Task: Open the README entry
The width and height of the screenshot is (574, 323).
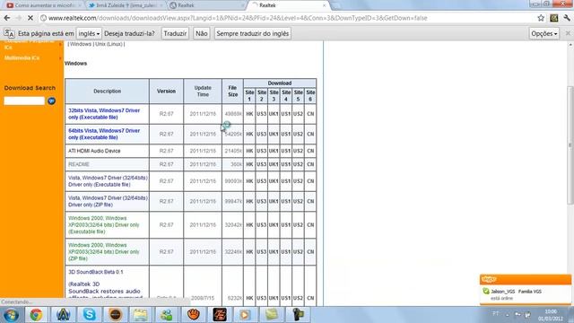Action: [79, 164]
